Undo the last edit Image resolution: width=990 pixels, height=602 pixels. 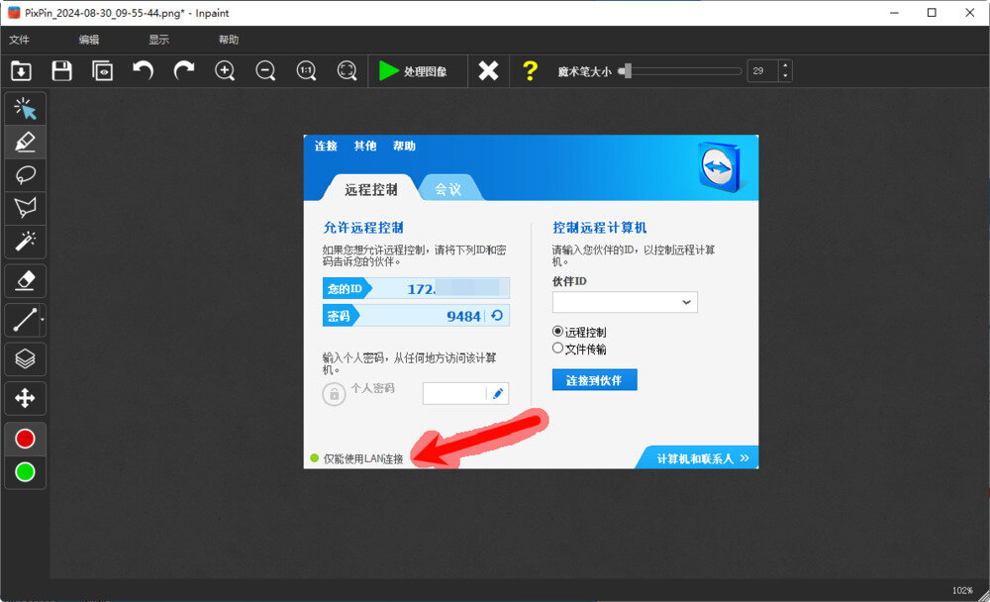[142, 70]
